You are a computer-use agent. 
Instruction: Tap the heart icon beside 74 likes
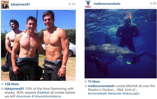pos(86,82)
